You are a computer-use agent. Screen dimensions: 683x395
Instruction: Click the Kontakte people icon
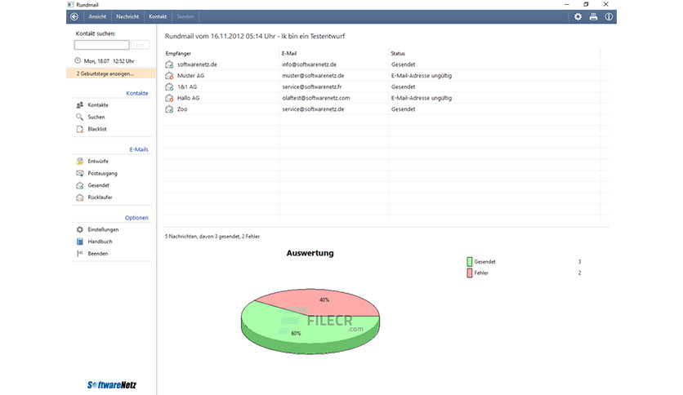80,104
